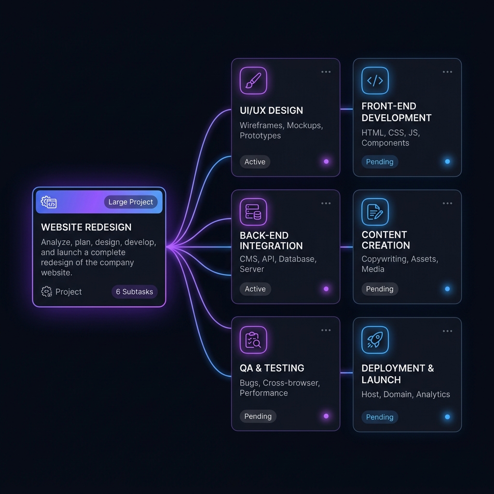
Task: Click the rocket icon on Deployment & Launch
Action: click(x=375, y=340)
